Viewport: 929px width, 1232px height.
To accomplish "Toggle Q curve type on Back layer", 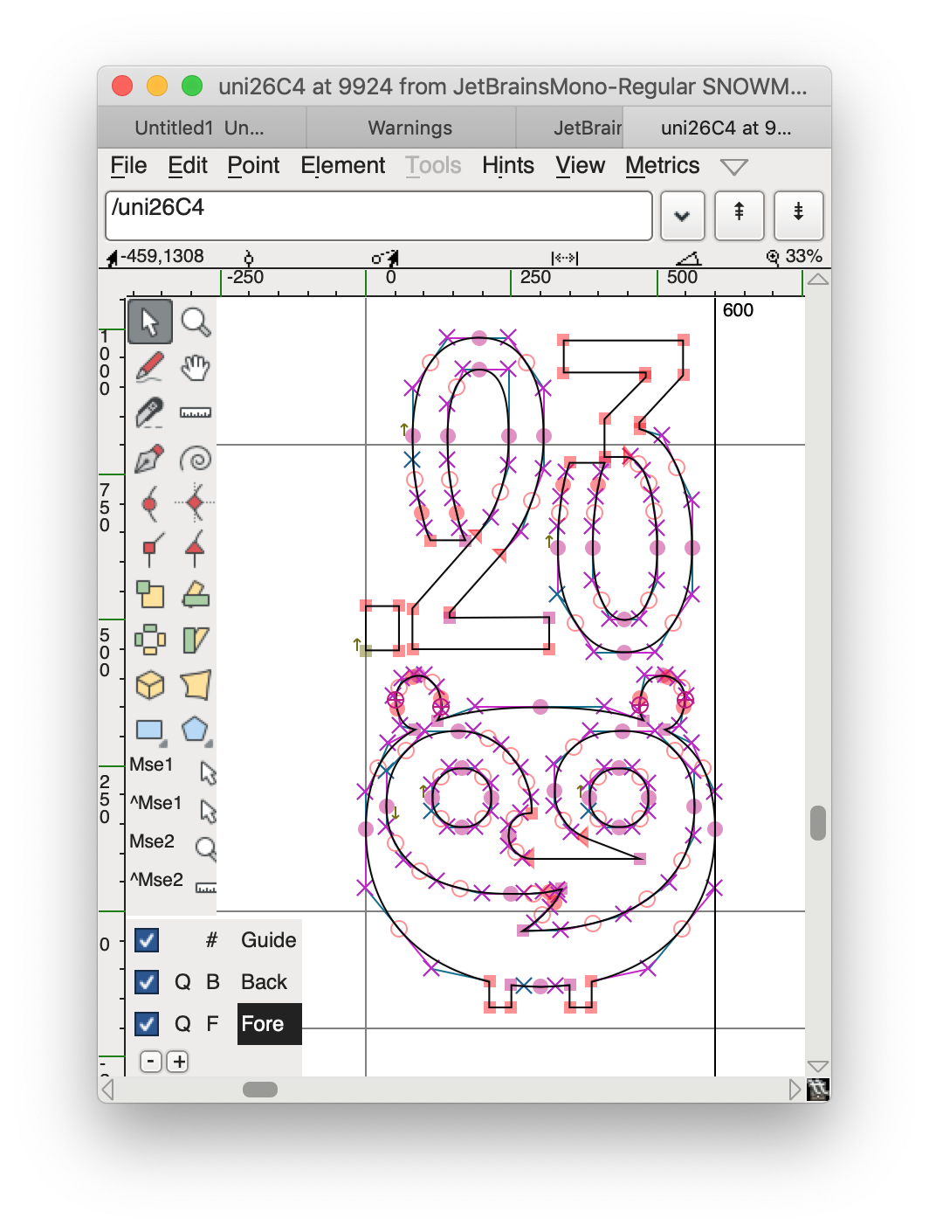I will point(182,982).
